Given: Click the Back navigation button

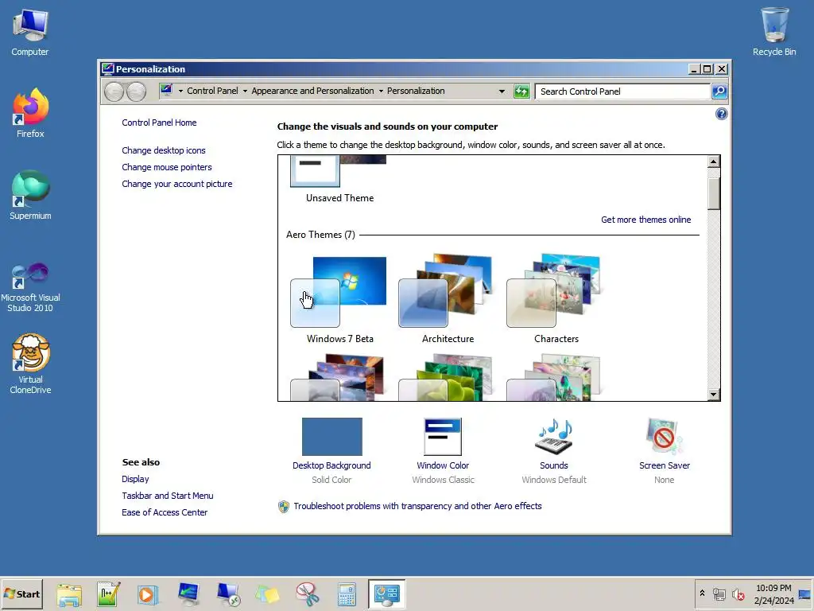Looking at the screenshot, I should click(114, 91).
